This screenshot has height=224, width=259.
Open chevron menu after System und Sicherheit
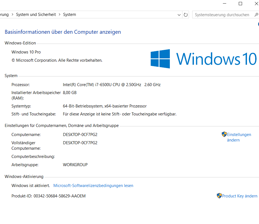(59, 15)
